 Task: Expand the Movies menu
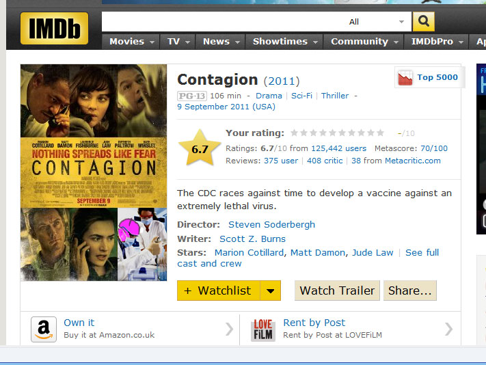point(131,42)
